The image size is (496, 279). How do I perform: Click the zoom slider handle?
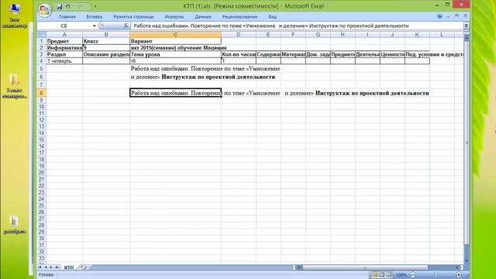pyautogui.click(x=436, y=275)
